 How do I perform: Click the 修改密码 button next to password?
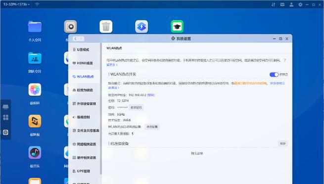click(x=136, y=108)
